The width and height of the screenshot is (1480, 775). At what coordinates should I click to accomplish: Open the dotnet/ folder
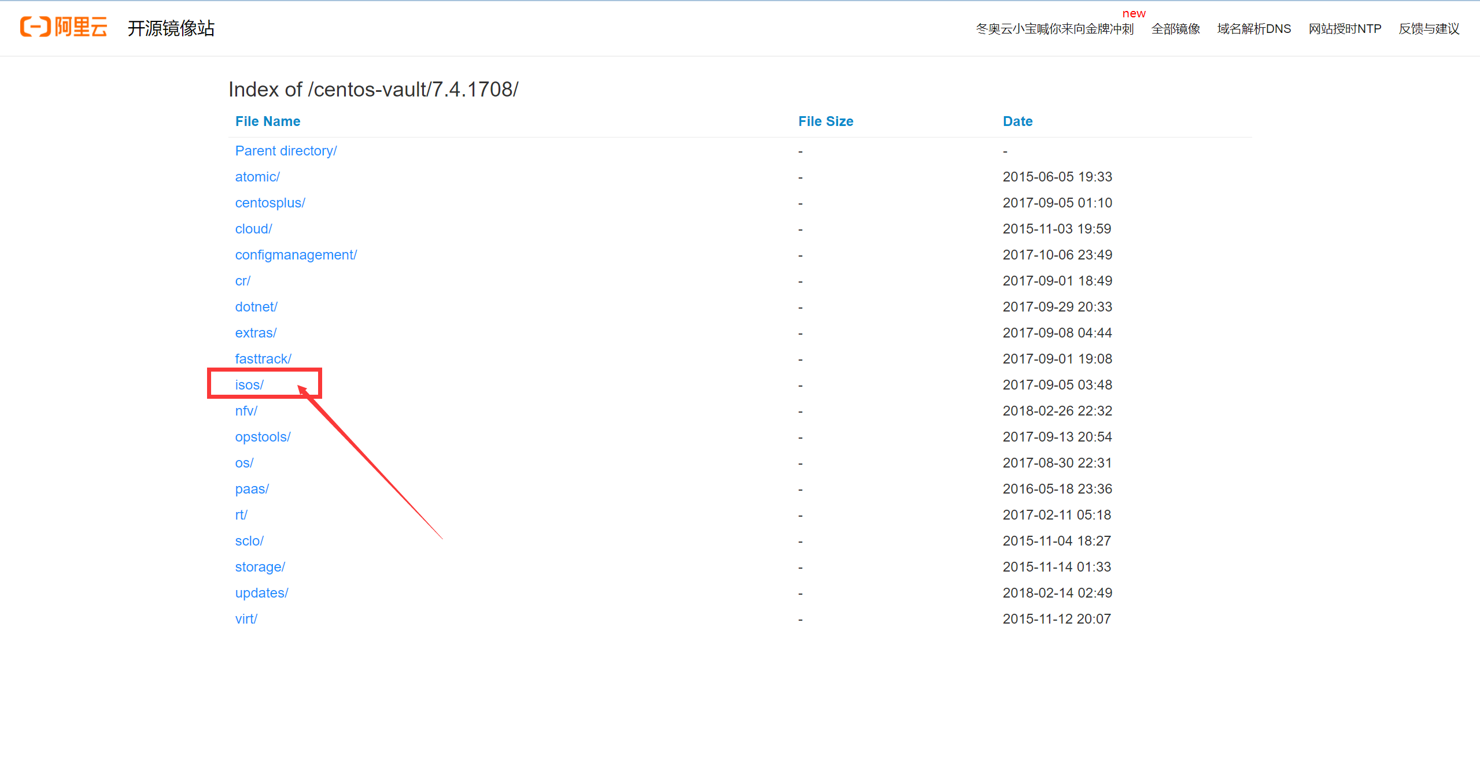tap(256, 307)
